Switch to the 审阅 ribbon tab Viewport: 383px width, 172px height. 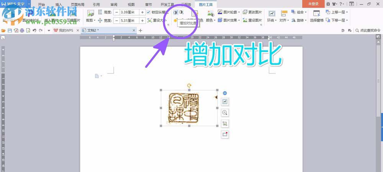114,4
